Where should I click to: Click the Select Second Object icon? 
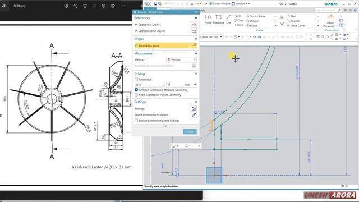click(194, 31)
